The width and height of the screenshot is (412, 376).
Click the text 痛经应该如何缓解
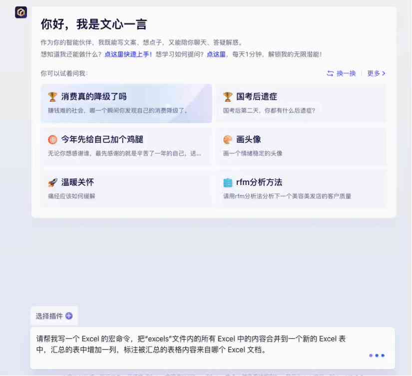(71, 196)
